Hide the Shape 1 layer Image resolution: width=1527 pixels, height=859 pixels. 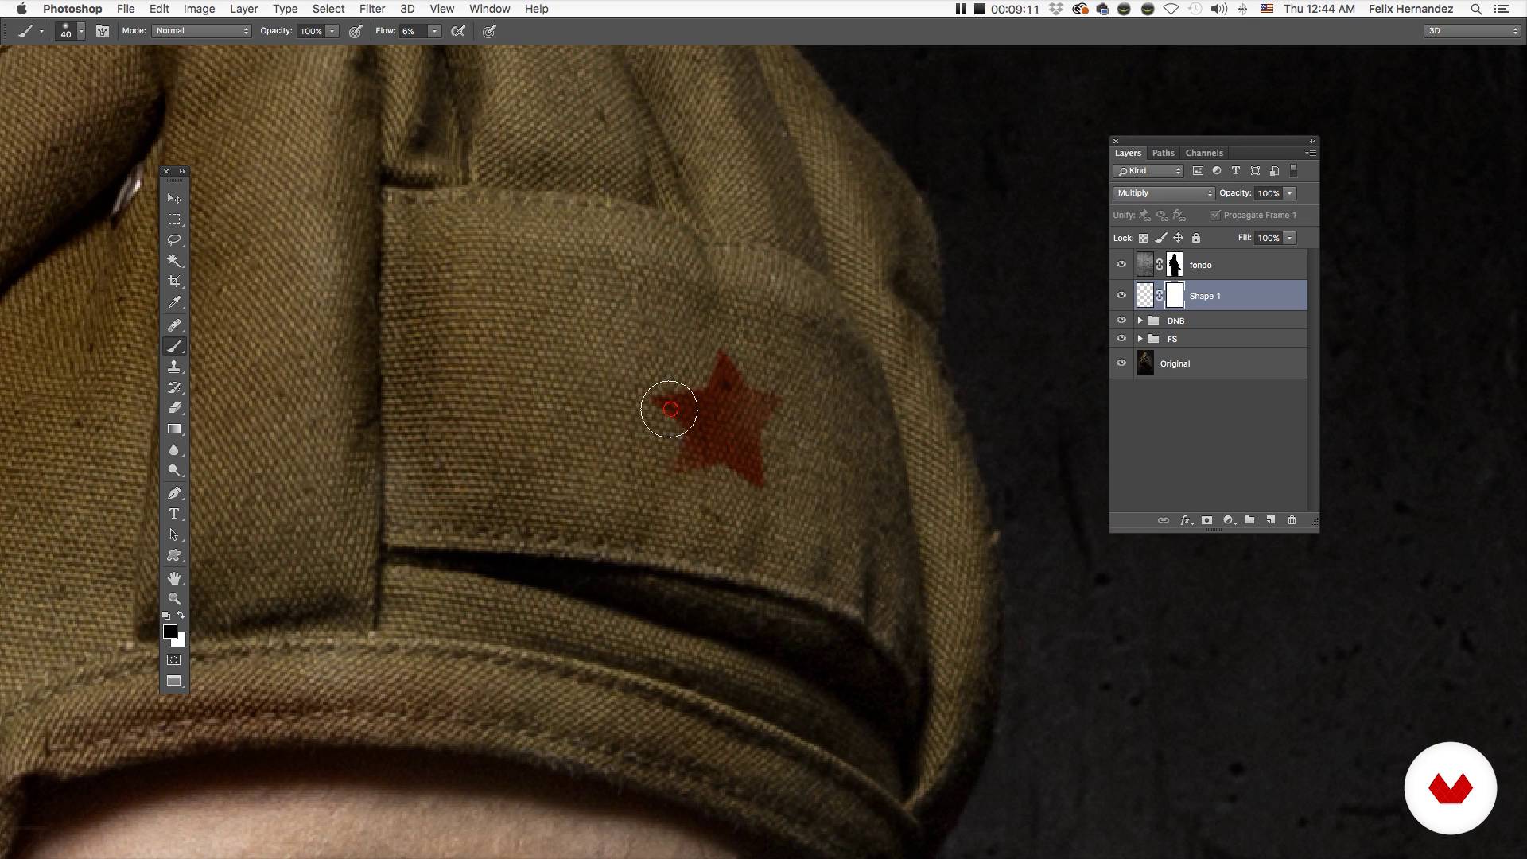(x=1121, y=296)
